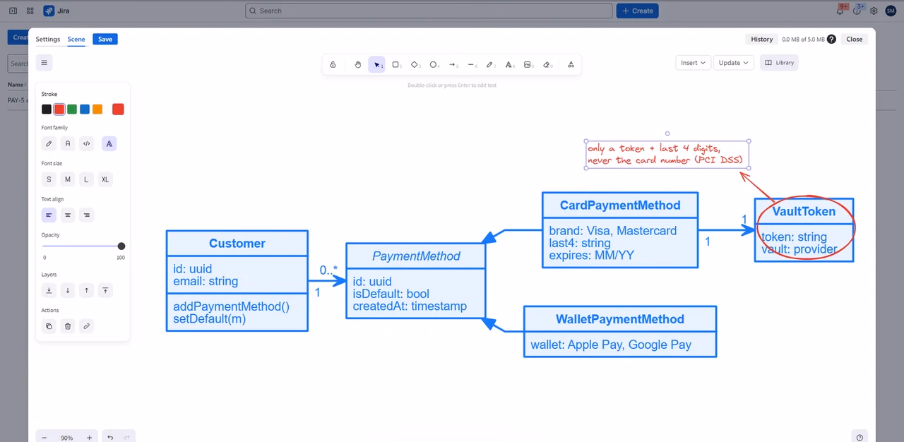
Task: Select the Text tool
Action: (x=509, y=64)
